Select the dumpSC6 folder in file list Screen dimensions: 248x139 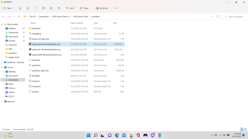(76, 28)
